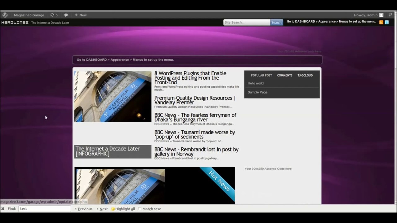Click the blue Search button
Screen dimensions: 397x223
pyautogui.click(x=276, y=22)
